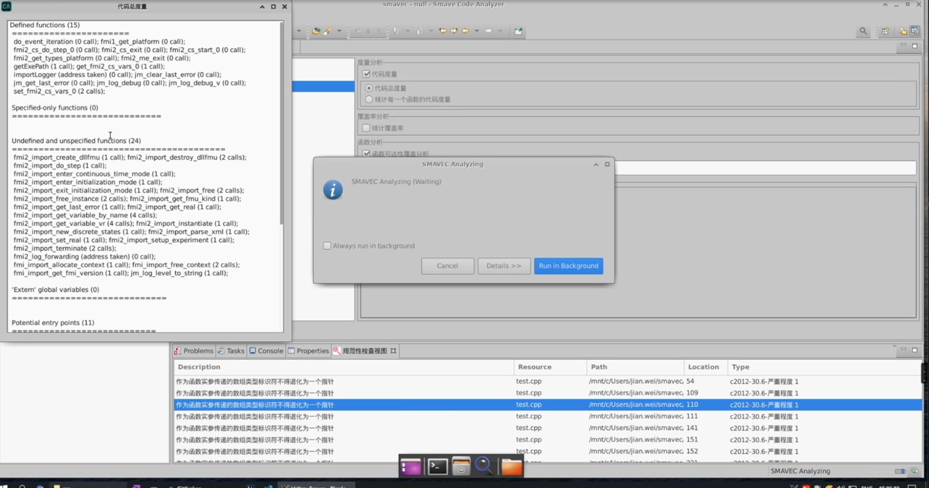Collapse the SMAVEC Analyzing dialog with the up arrow

click(596, 165)
